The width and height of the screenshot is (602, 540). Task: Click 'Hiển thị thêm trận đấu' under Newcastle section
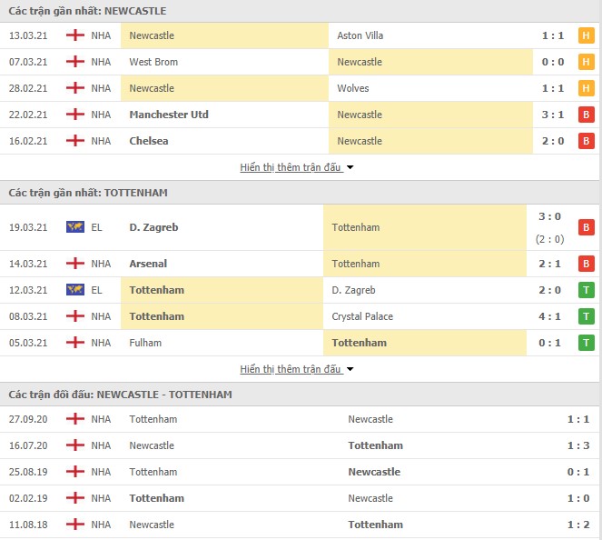tap(291, 167)
